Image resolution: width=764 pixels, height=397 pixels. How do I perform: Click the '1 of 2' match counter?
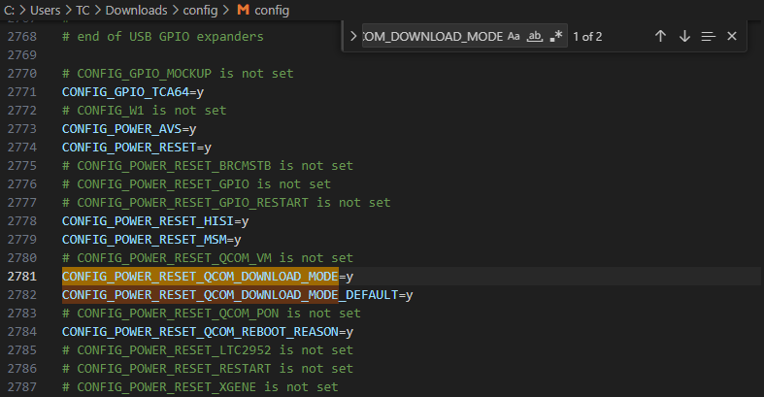[x=587, y=37]
